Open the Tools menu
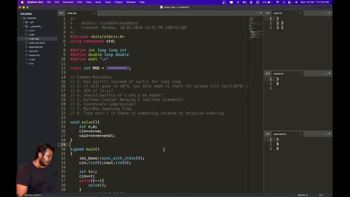 pyautogui.click(x=108, y=2)
